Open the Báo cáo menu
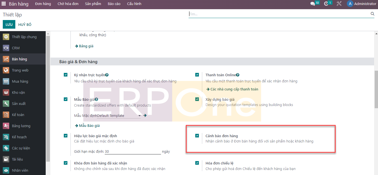 pyautogui.click(x=114, y=4)
